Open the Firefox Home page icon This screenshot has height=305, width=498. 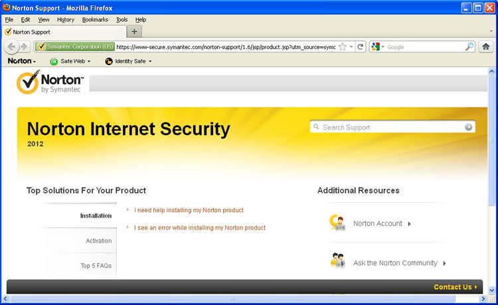click(x=485, y=47)
